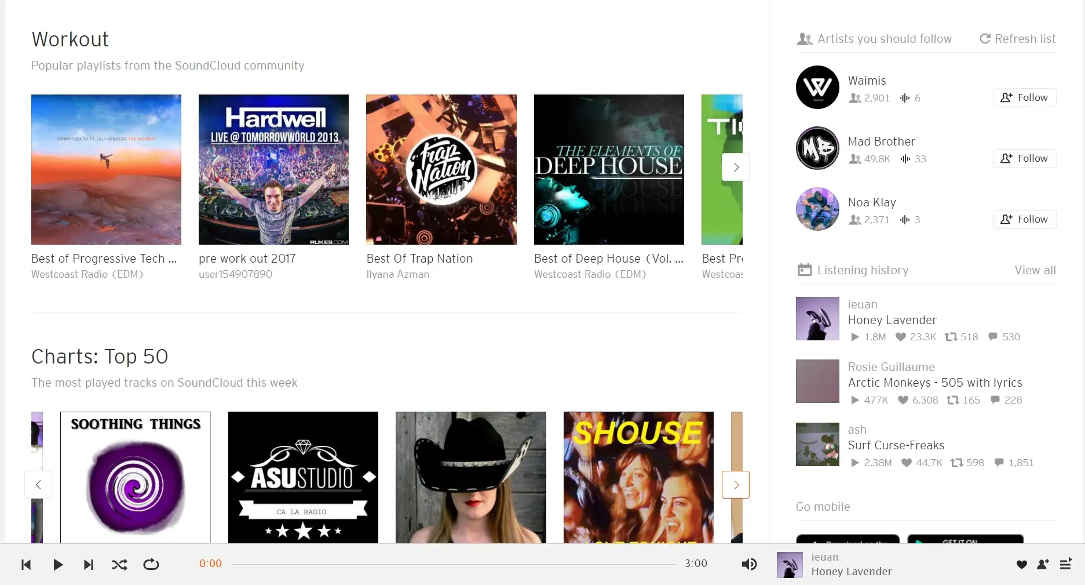This screenshot has width=1085, height=585.
Task: Open Honey Lavender in listening history
Action: coord(892,320)
